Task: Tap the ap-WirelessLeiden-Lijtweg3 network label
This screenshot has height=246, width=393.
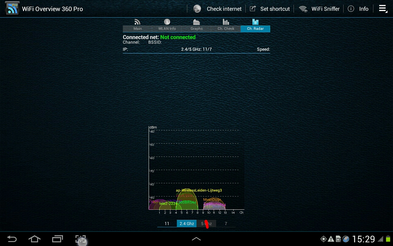Action: pyautogui.click(x=199, y=190)
